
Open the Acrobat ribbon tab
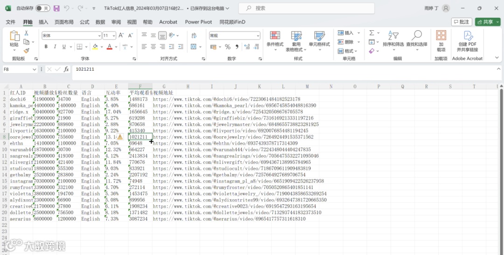point(168,22)
